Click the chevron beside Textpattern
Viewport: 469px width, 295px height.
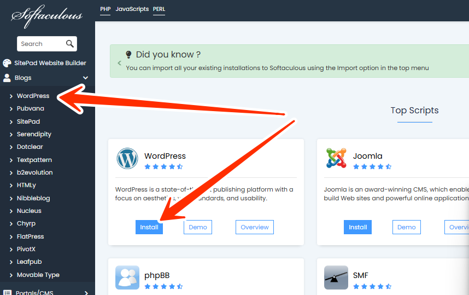(x=11, y=160)
